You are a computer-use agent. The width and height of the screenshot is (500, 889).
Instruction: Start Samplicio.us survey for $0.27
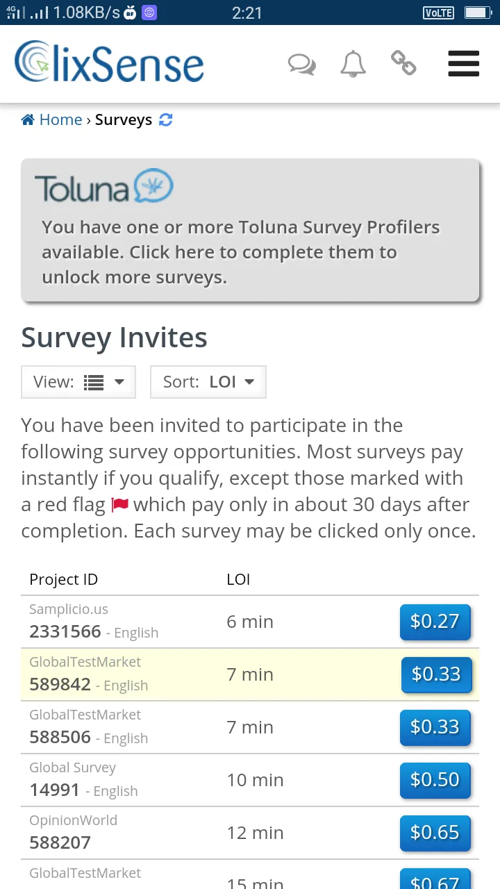(435, 622)
